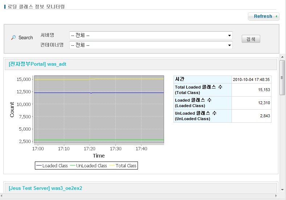The height and width of the screenshot is (200, 286).
Task: Click the horizontal scrollbar left arrow
Action: [3, 196]
